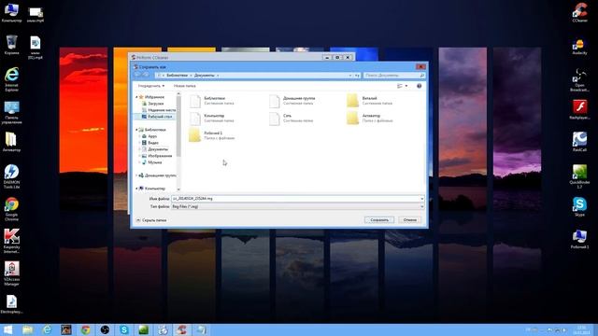598x336 pixels.
Task: Select Skype desktop icon
Action: tap(579, 207)
